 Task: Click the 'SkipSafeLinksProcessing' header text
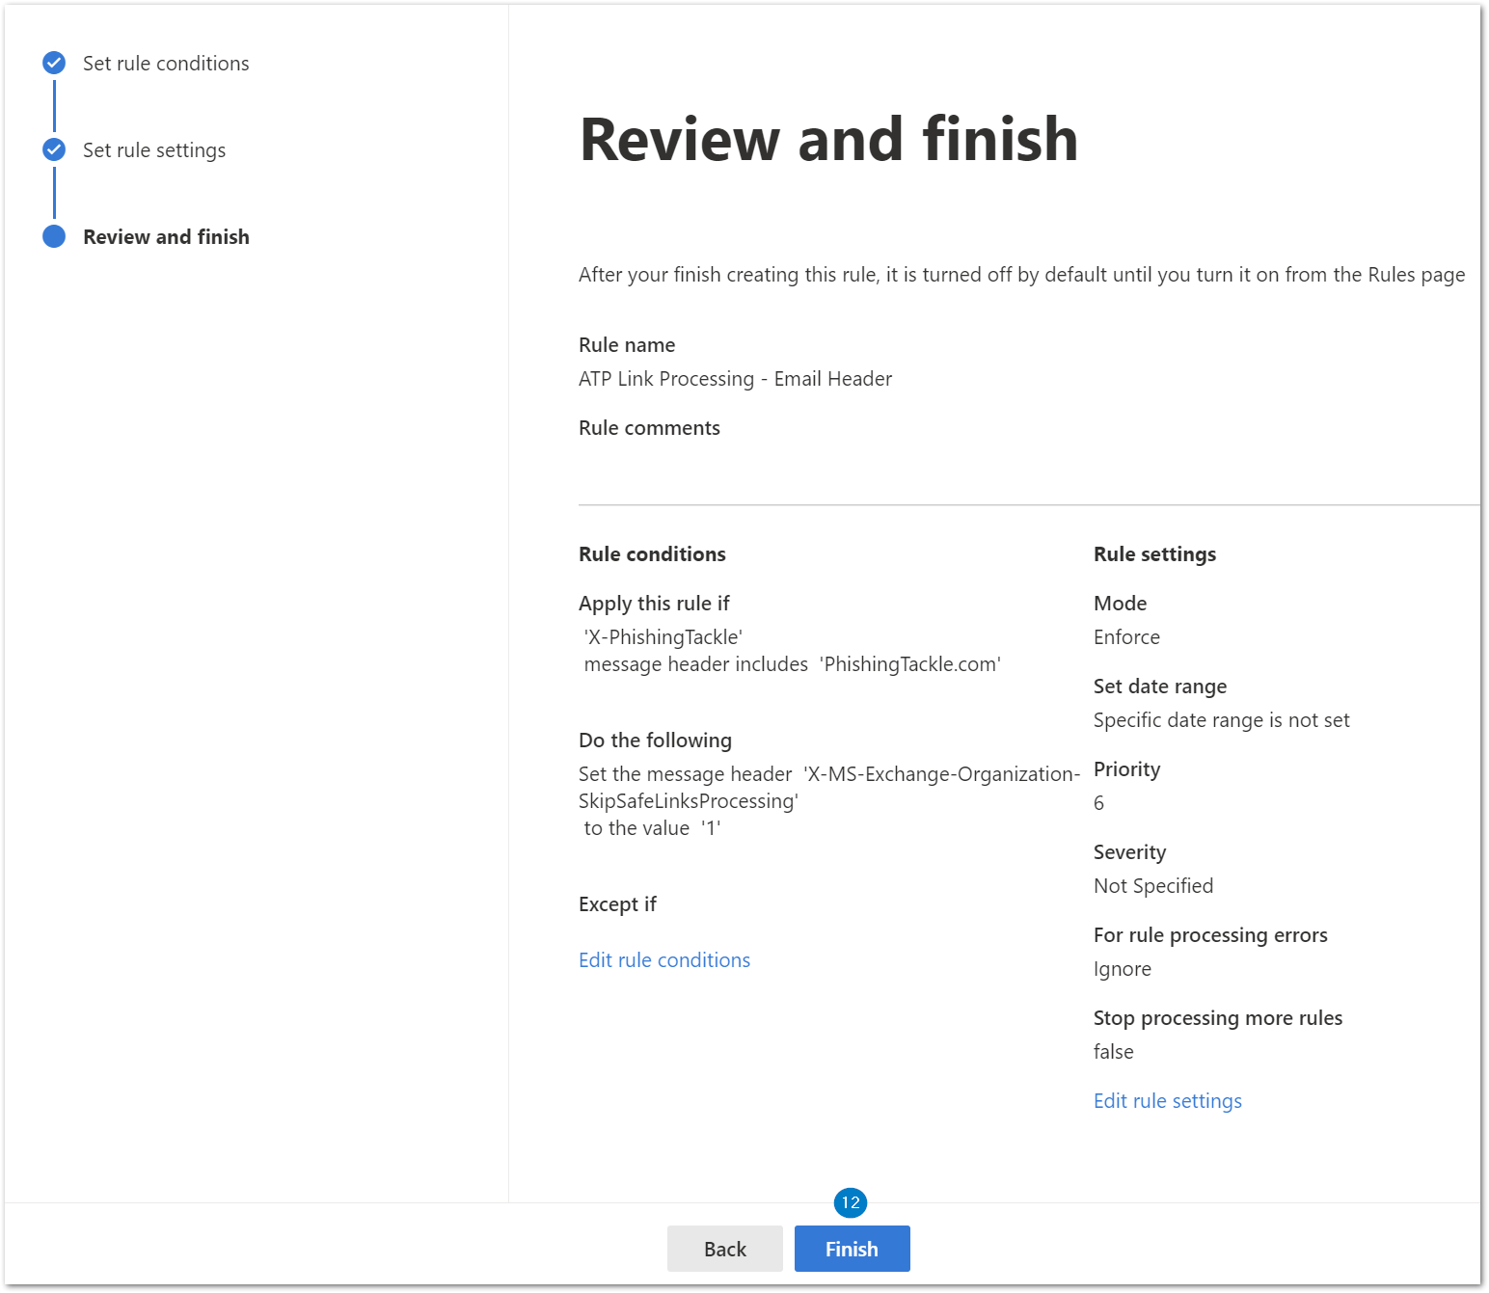(689, 801)
